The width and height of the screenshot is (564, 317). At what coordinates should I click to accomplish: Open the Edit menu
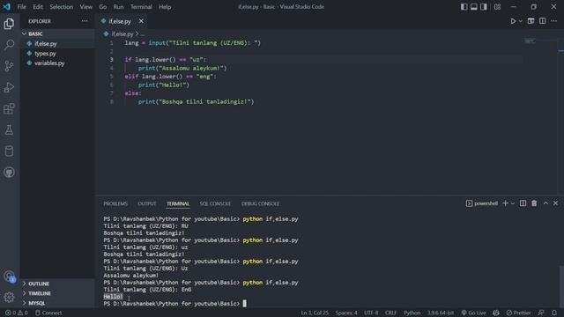pyautogui.click(x=38, y=7)
